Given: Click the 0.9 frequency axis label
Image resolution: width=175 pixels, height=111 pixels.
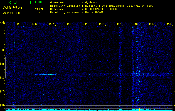Looking at the screenshot, I should [2, 64].
